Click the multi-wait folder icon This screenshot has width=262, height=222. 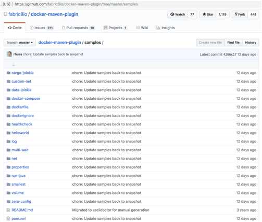click(x=8, y=150)
